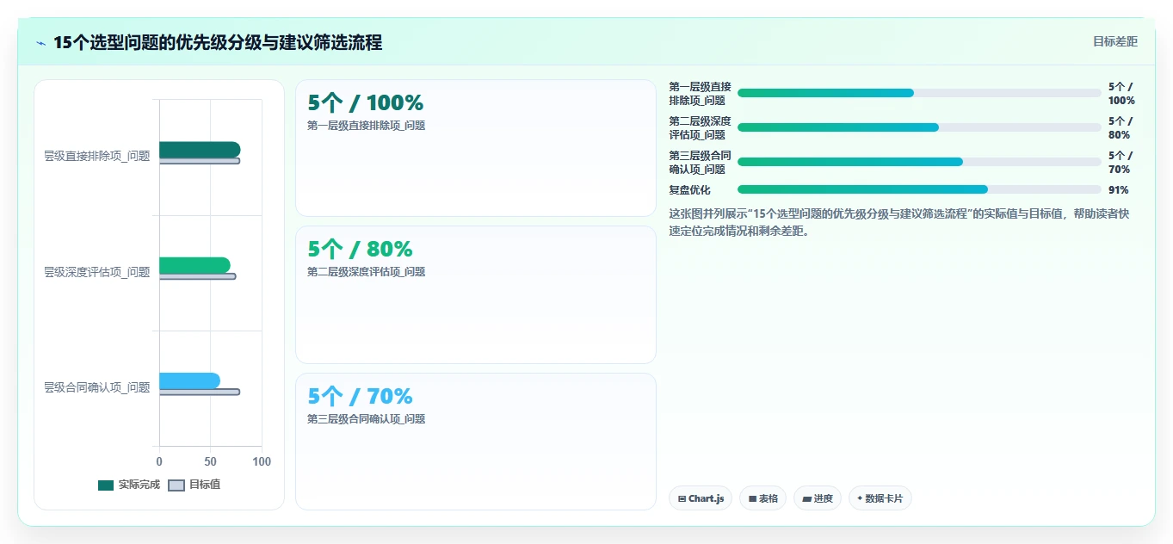Click y-axis label 层级直接排除项_问题

(96, 156)
